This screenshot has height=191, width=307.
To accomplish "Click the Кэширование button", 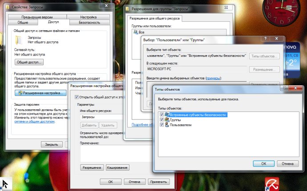I will pos(117,167).
